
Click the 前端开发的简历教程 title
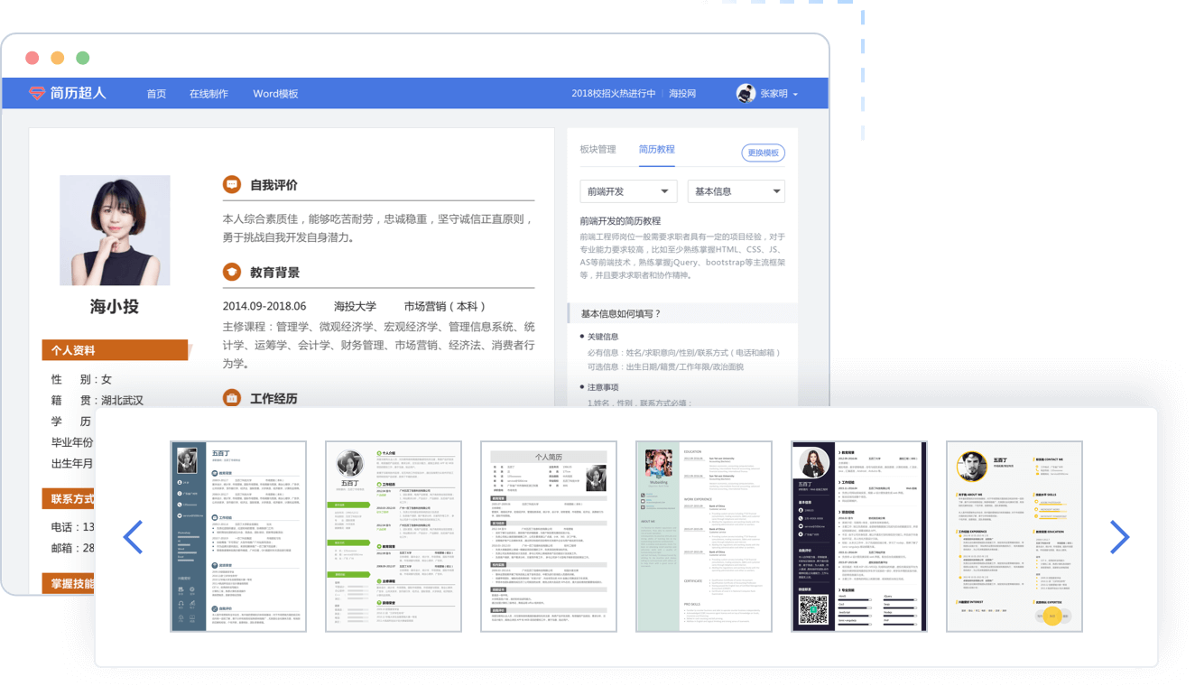621,221
